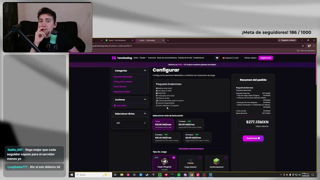Image resolution: width=320 pixels, height=180 pixels.
Task: Bookmark this page with the star icon
Action: click(303, 46)
